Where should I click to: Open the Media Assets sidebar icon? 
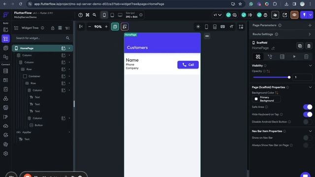[5, 108]
